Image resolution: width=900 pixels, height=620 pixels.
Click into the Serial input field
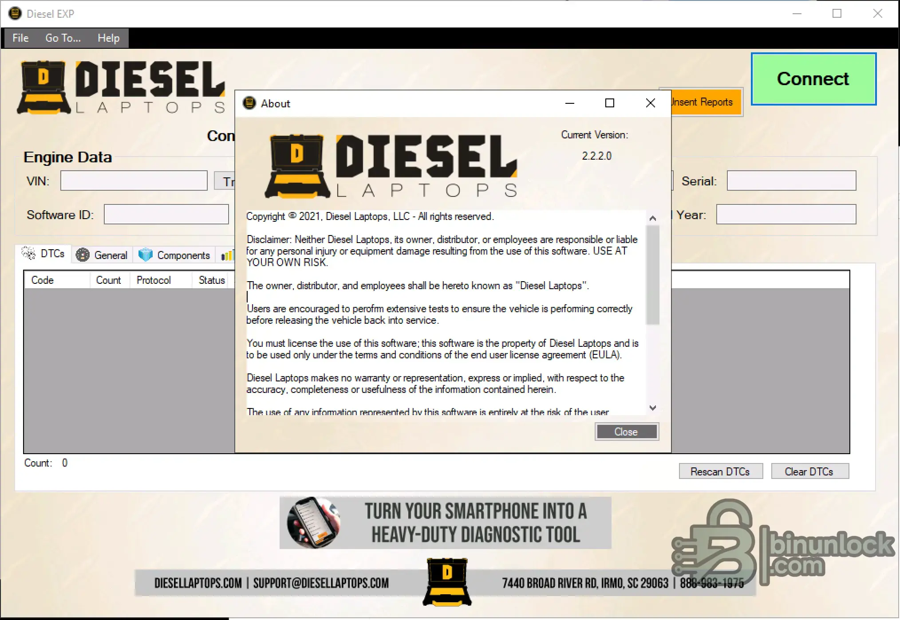(x=791, y=181)
